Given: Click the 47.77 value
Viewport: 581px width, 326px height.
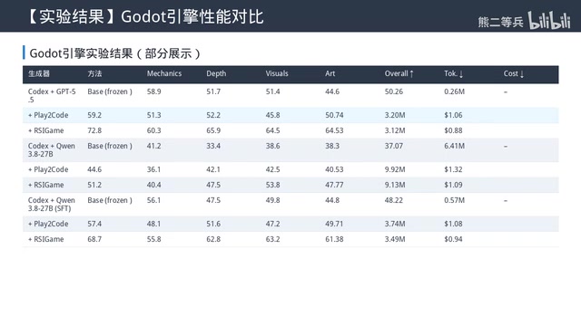Looking at the screenshot, I should pos(334,185).
